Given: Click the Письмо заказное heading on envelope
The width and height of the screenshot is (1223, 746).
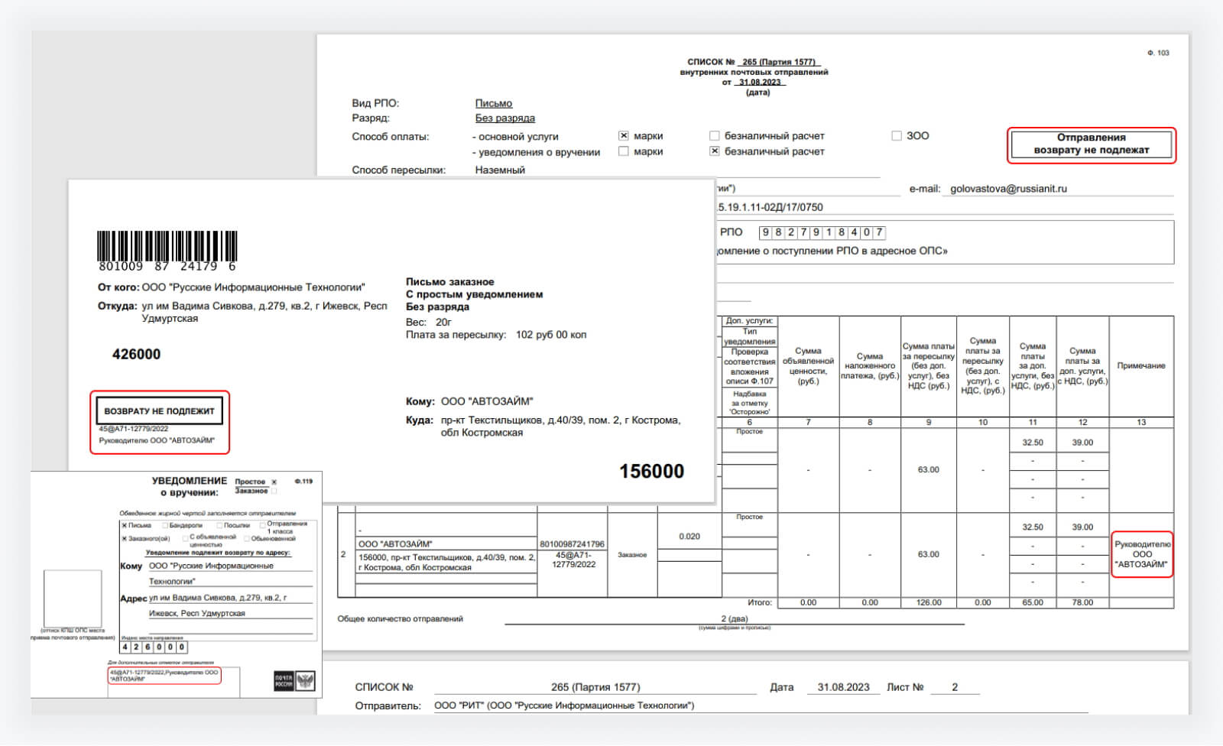Looking at the screenshot, I should (450, 282).
